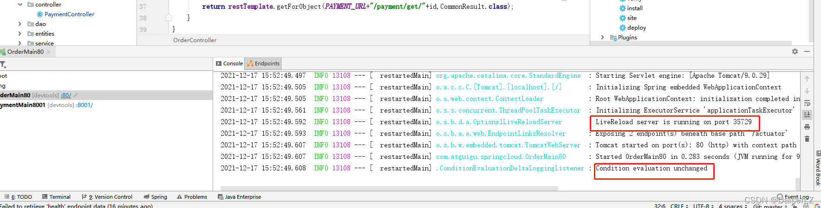Select the install Maven lifecycle goal
This screenshot has height=208, width=821.
[635, 8]
